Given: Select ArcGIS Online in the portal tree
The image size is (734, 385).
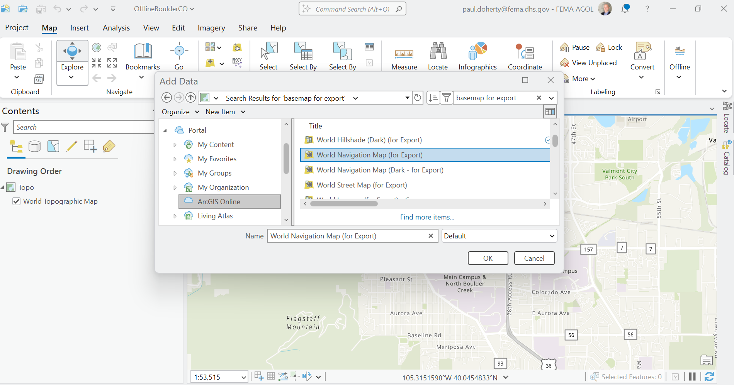Looking at the screenshot, I should coord(229,201).
